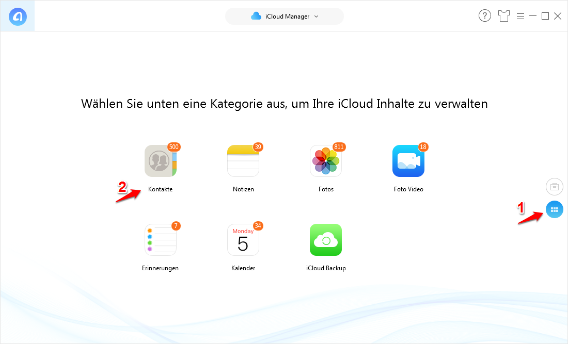
Task: Open the hamburger menu icon
Action: 520,17
